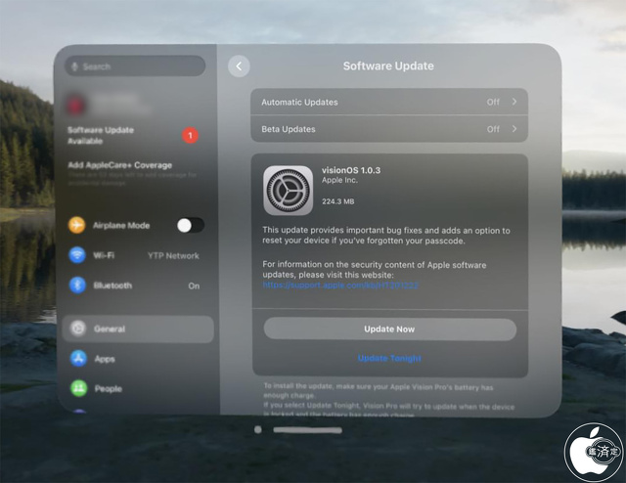Click Off value for Beta Updates

point(493,129)
